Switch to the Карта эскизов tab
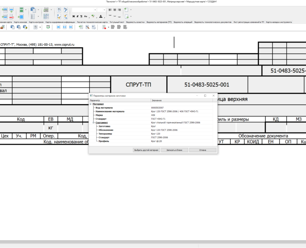Screen dimensions: 306x248 pyautogui.click(x=20, y=22)
